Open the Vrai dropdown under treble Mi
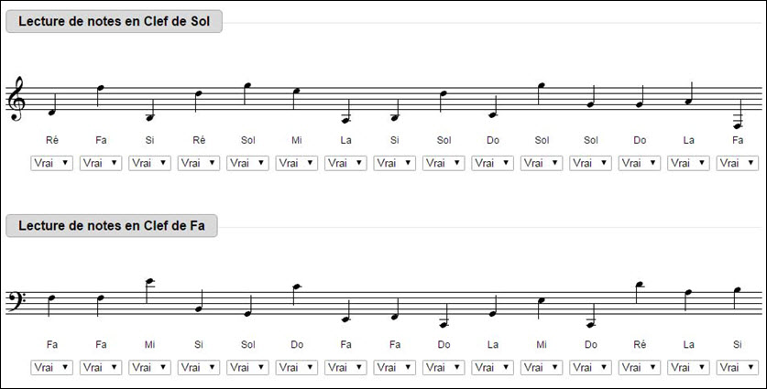Image resolution: width=767 pixels, height=389 pixels. [296, 163]
